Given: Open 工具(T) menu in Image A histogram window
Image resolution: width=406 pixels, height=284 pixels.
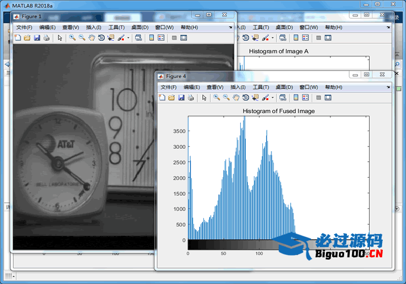Looking at the screenshot, I should (x=261, y=27).
